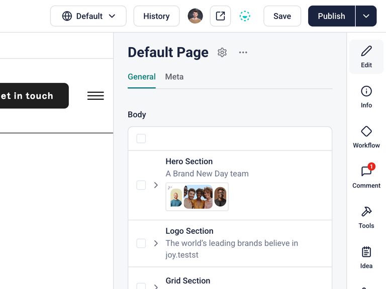Open Comment panel with notification badge
The height and width of the screenshot is (289, 386).
tap(366, 176)
